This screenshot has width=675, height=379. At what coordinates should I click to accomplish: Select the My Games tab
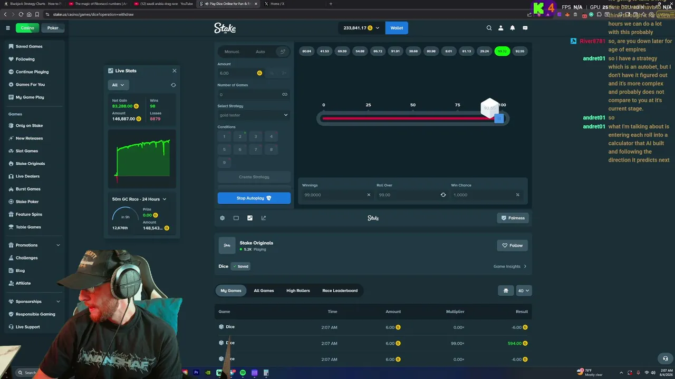(231, 291)
